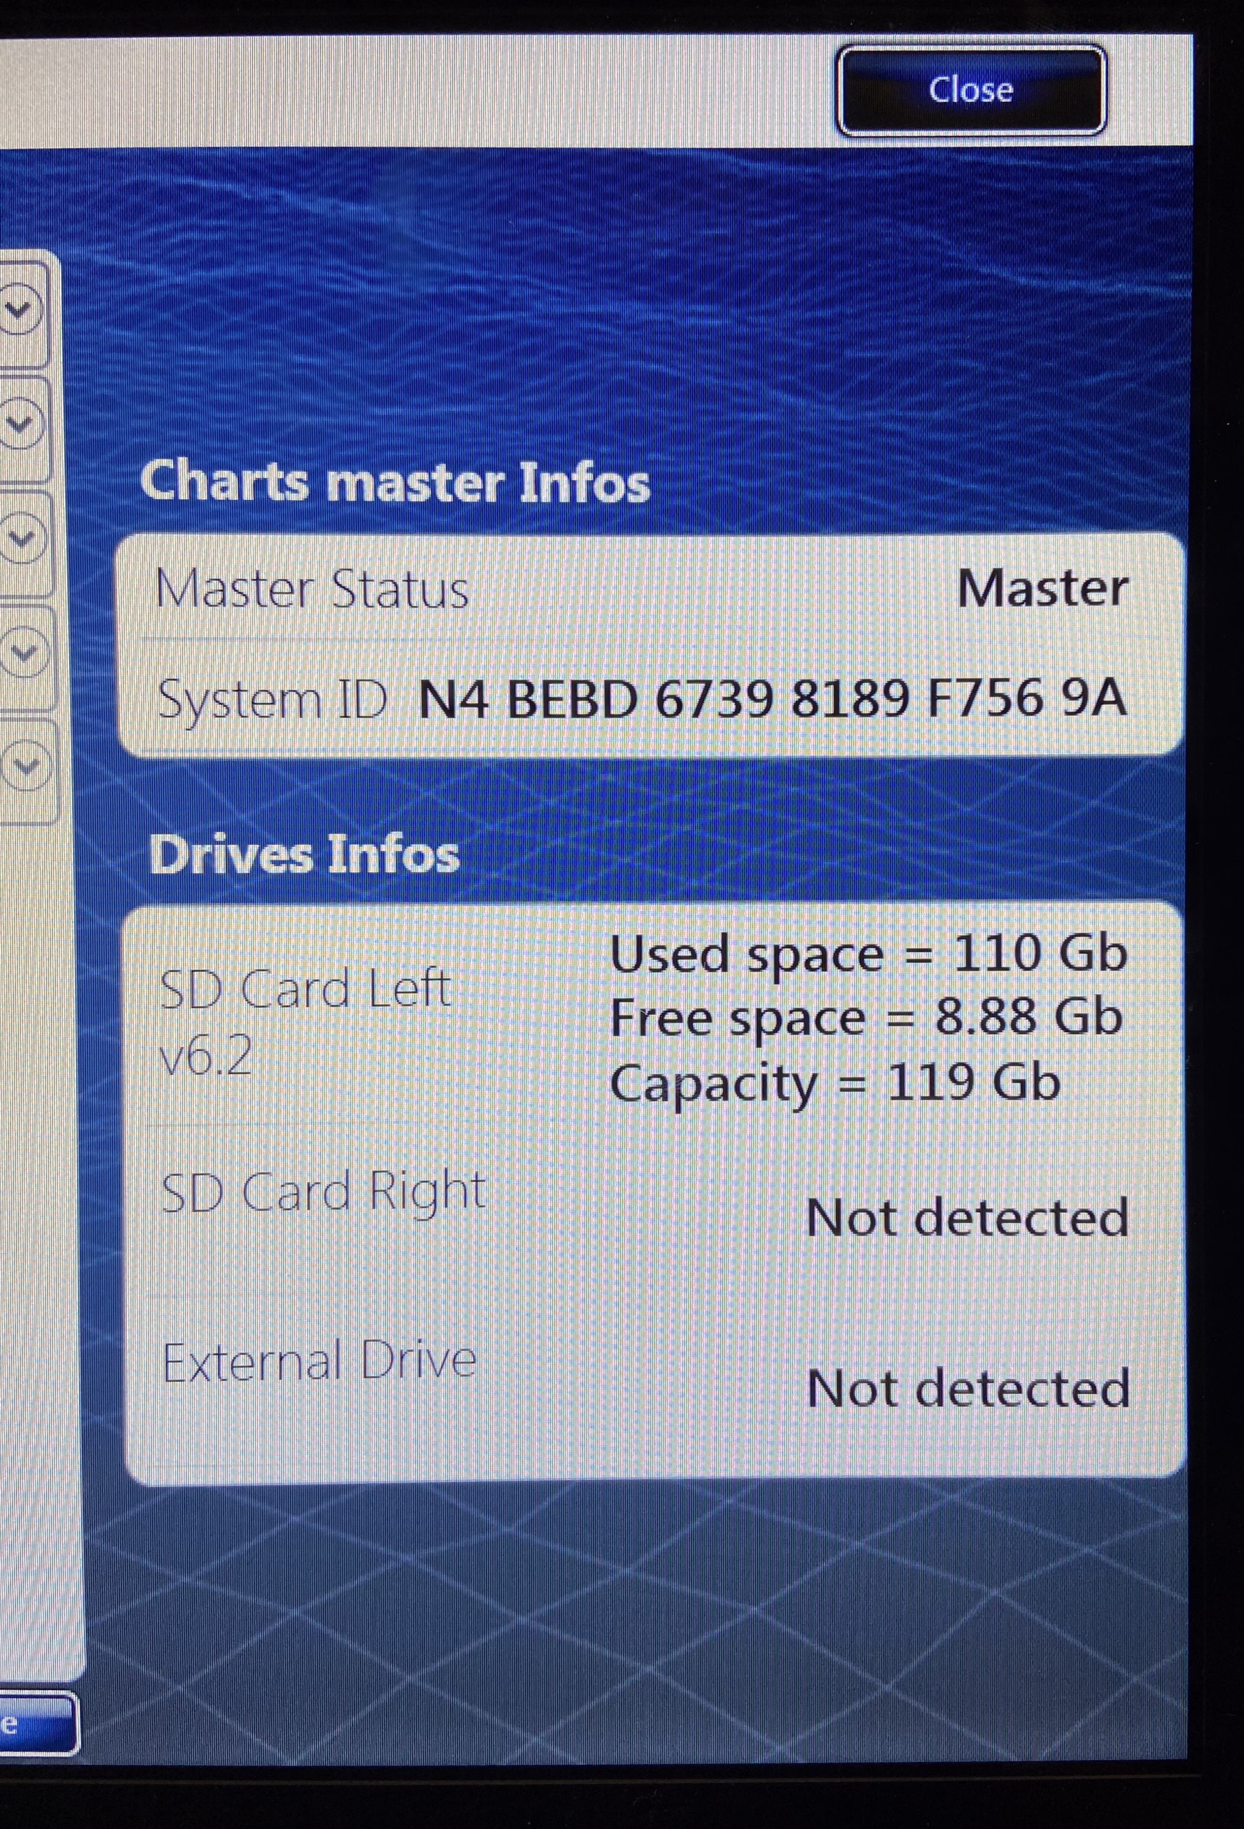Image resolution: width=1244 pixels, height=1829 pixels.
Task: Click SD Card Right's Not detected status
Action: click(967, 1218)
